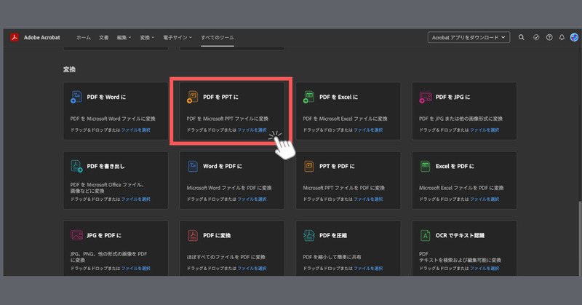The width and height of the screenshot is (582, 305).
Task: Click the PDF を書き出し title
Action: [x=105, y=166]
